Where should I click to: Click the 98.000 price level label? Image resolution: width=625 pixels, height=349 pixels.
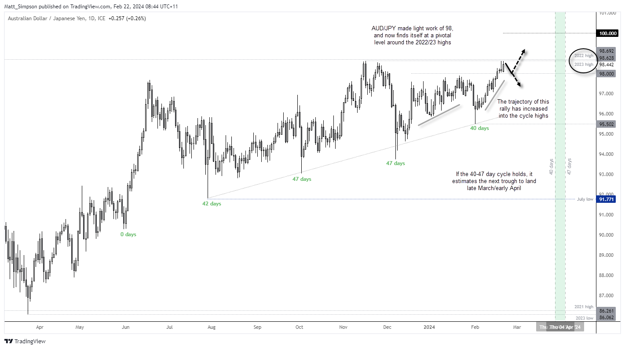click(606, 74)
